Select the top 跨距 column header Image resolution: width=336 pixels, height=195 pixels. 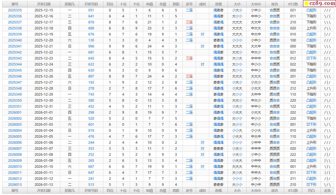(x=176, y=4)
